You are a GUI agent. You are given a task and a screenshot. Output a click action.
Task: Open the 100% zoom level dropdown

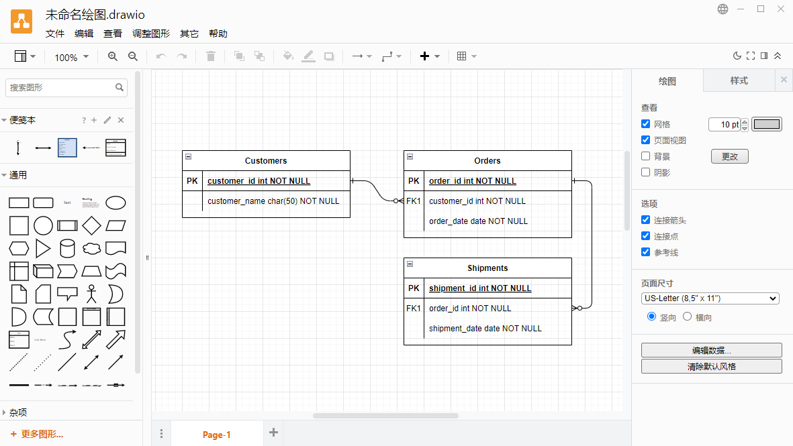pos(71,58)
